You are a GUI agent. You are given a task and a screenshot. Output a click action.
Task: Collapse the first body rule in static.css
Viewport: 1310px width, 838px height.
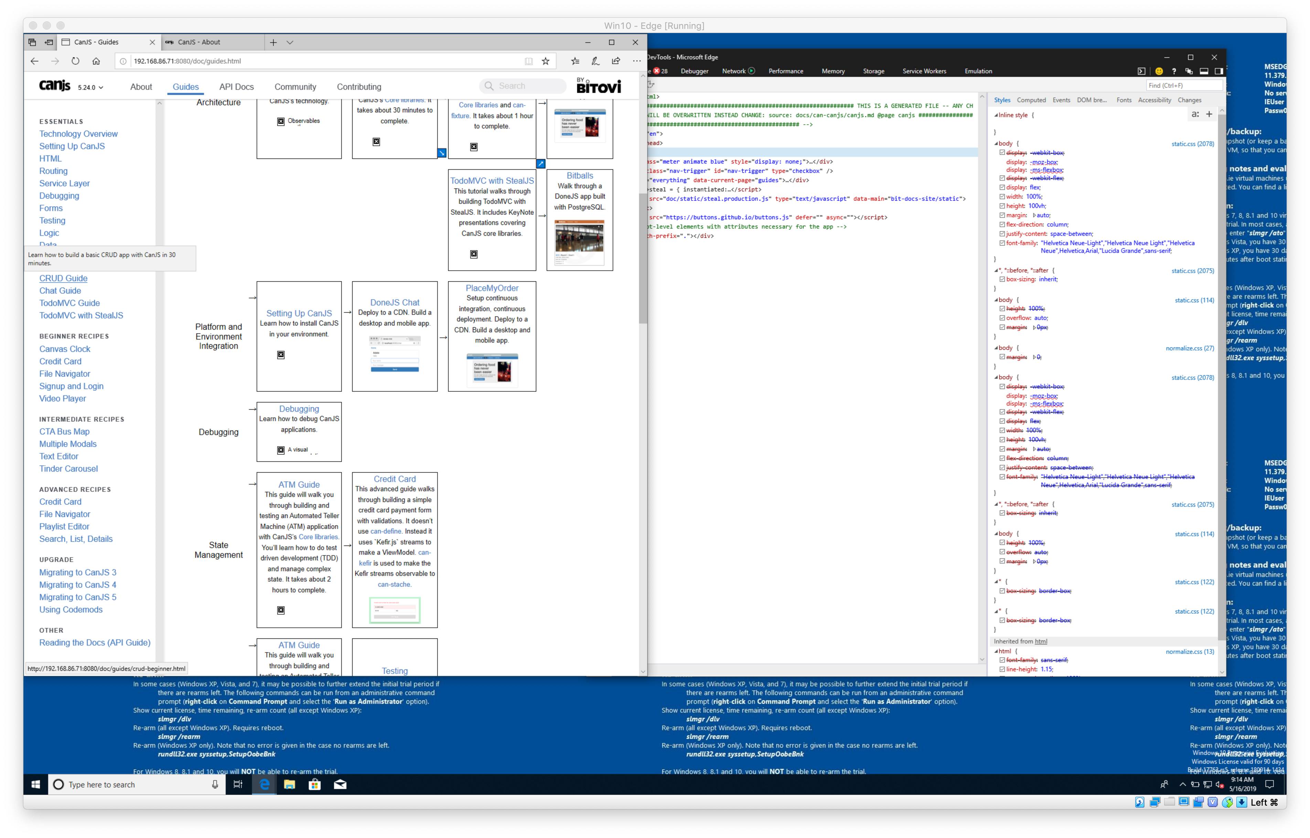click(996, 144)
